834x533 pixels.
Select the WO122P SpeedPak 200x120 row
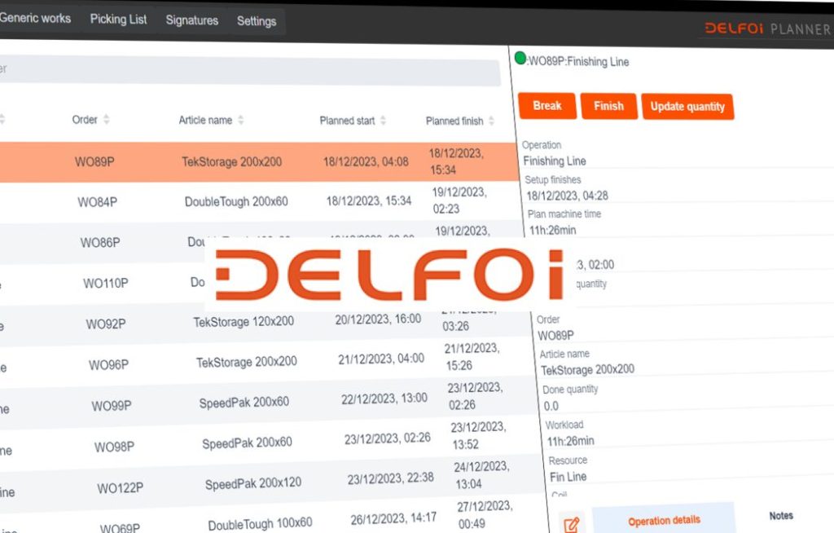(x=252, y=484)
